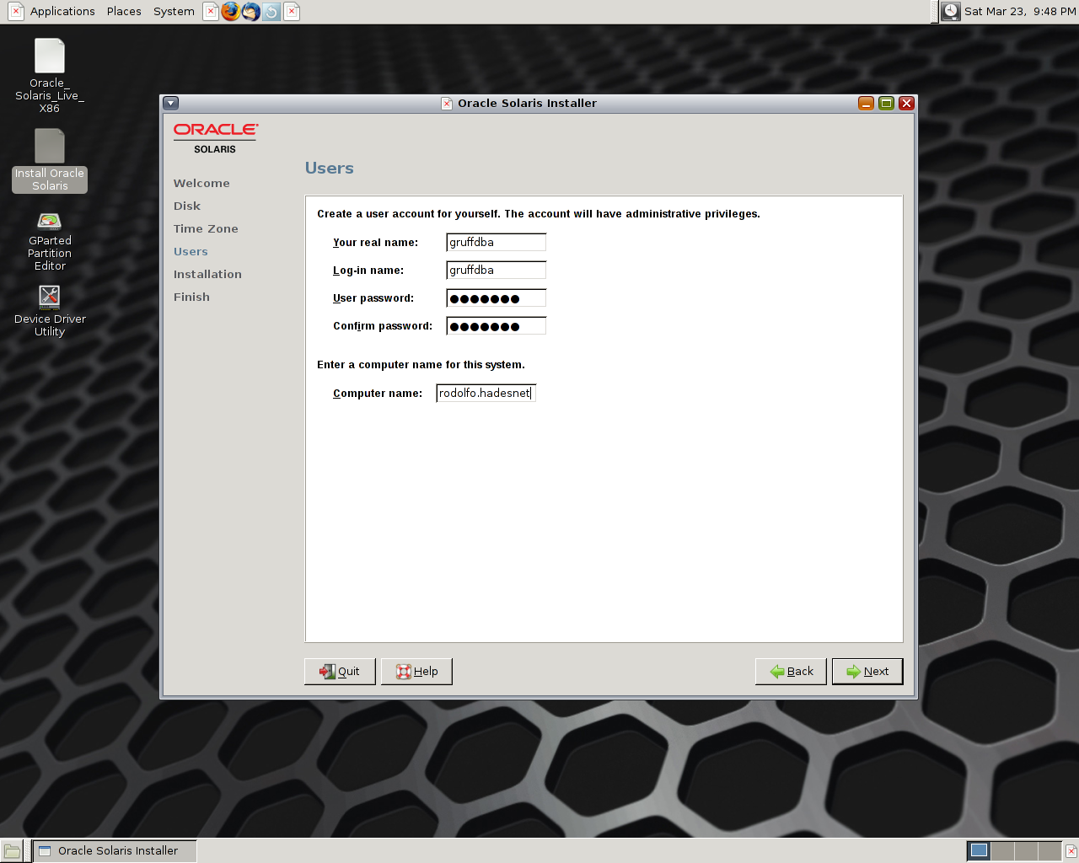Viewport: 1079px width, 863px height.
Task: Focus the Confirm password field
Action: [496, 326]
